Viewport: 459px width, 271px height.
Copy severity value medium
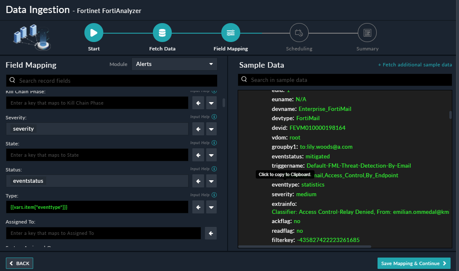(x=306, y=194)
